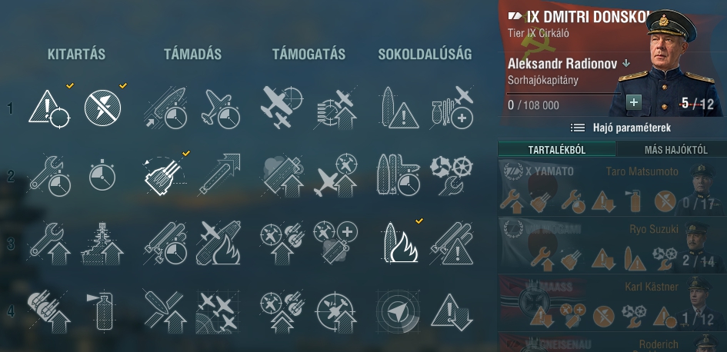Viewport: 727px width, 352px height.
Task: Expand the arrow beside Aleksandr Radionov
Action: pos(626,64)
